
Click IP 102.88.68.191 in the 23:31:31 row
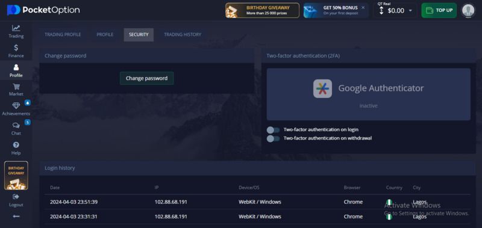pyautogui.click(x=171, y=217)
